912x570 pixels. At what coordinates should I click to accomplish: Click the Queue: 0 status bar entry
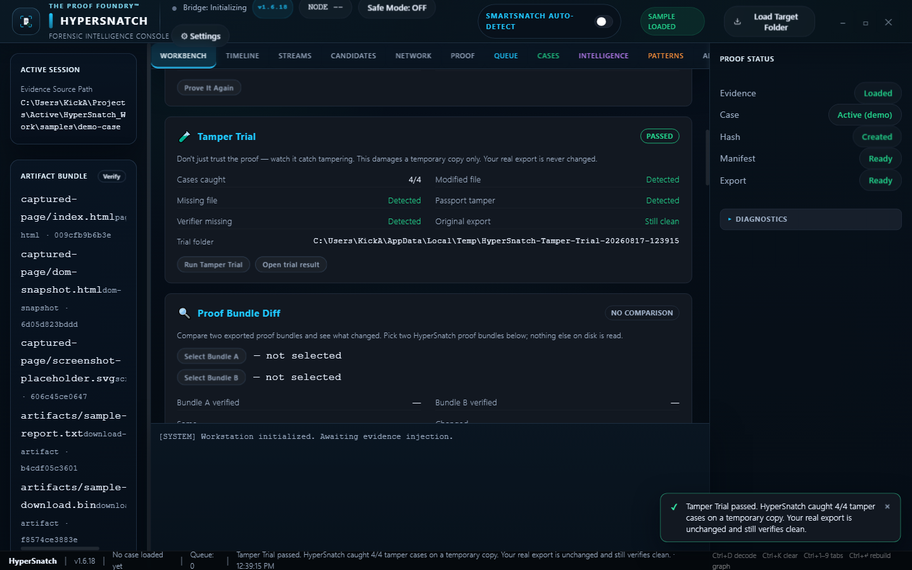point(202,560)
